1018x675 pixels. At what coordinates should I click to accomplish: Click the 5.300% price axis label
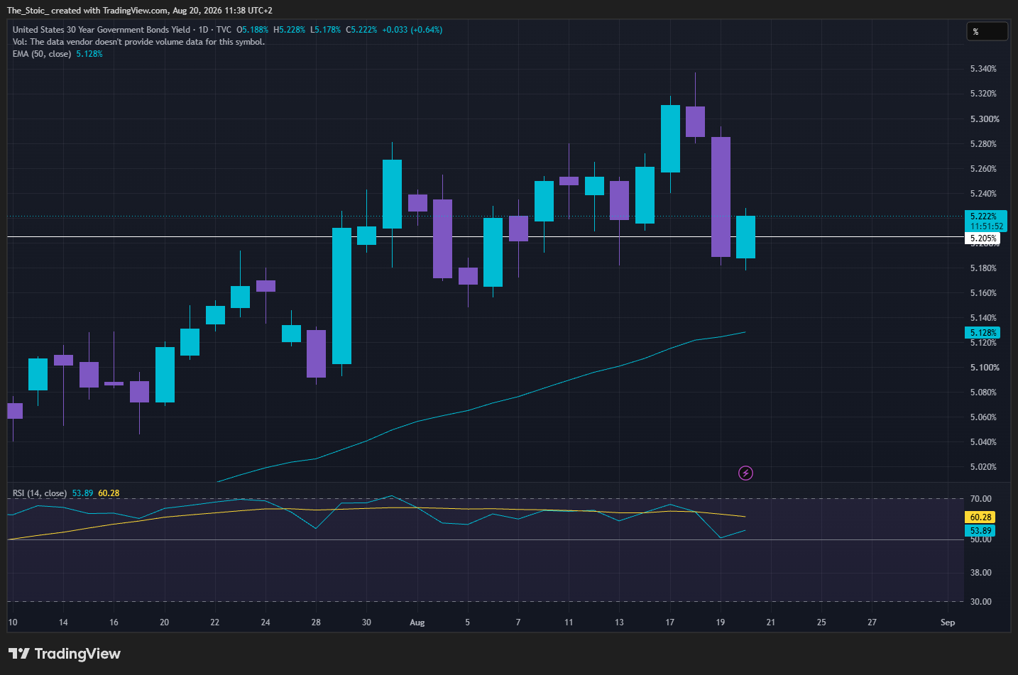pos(985,119)
